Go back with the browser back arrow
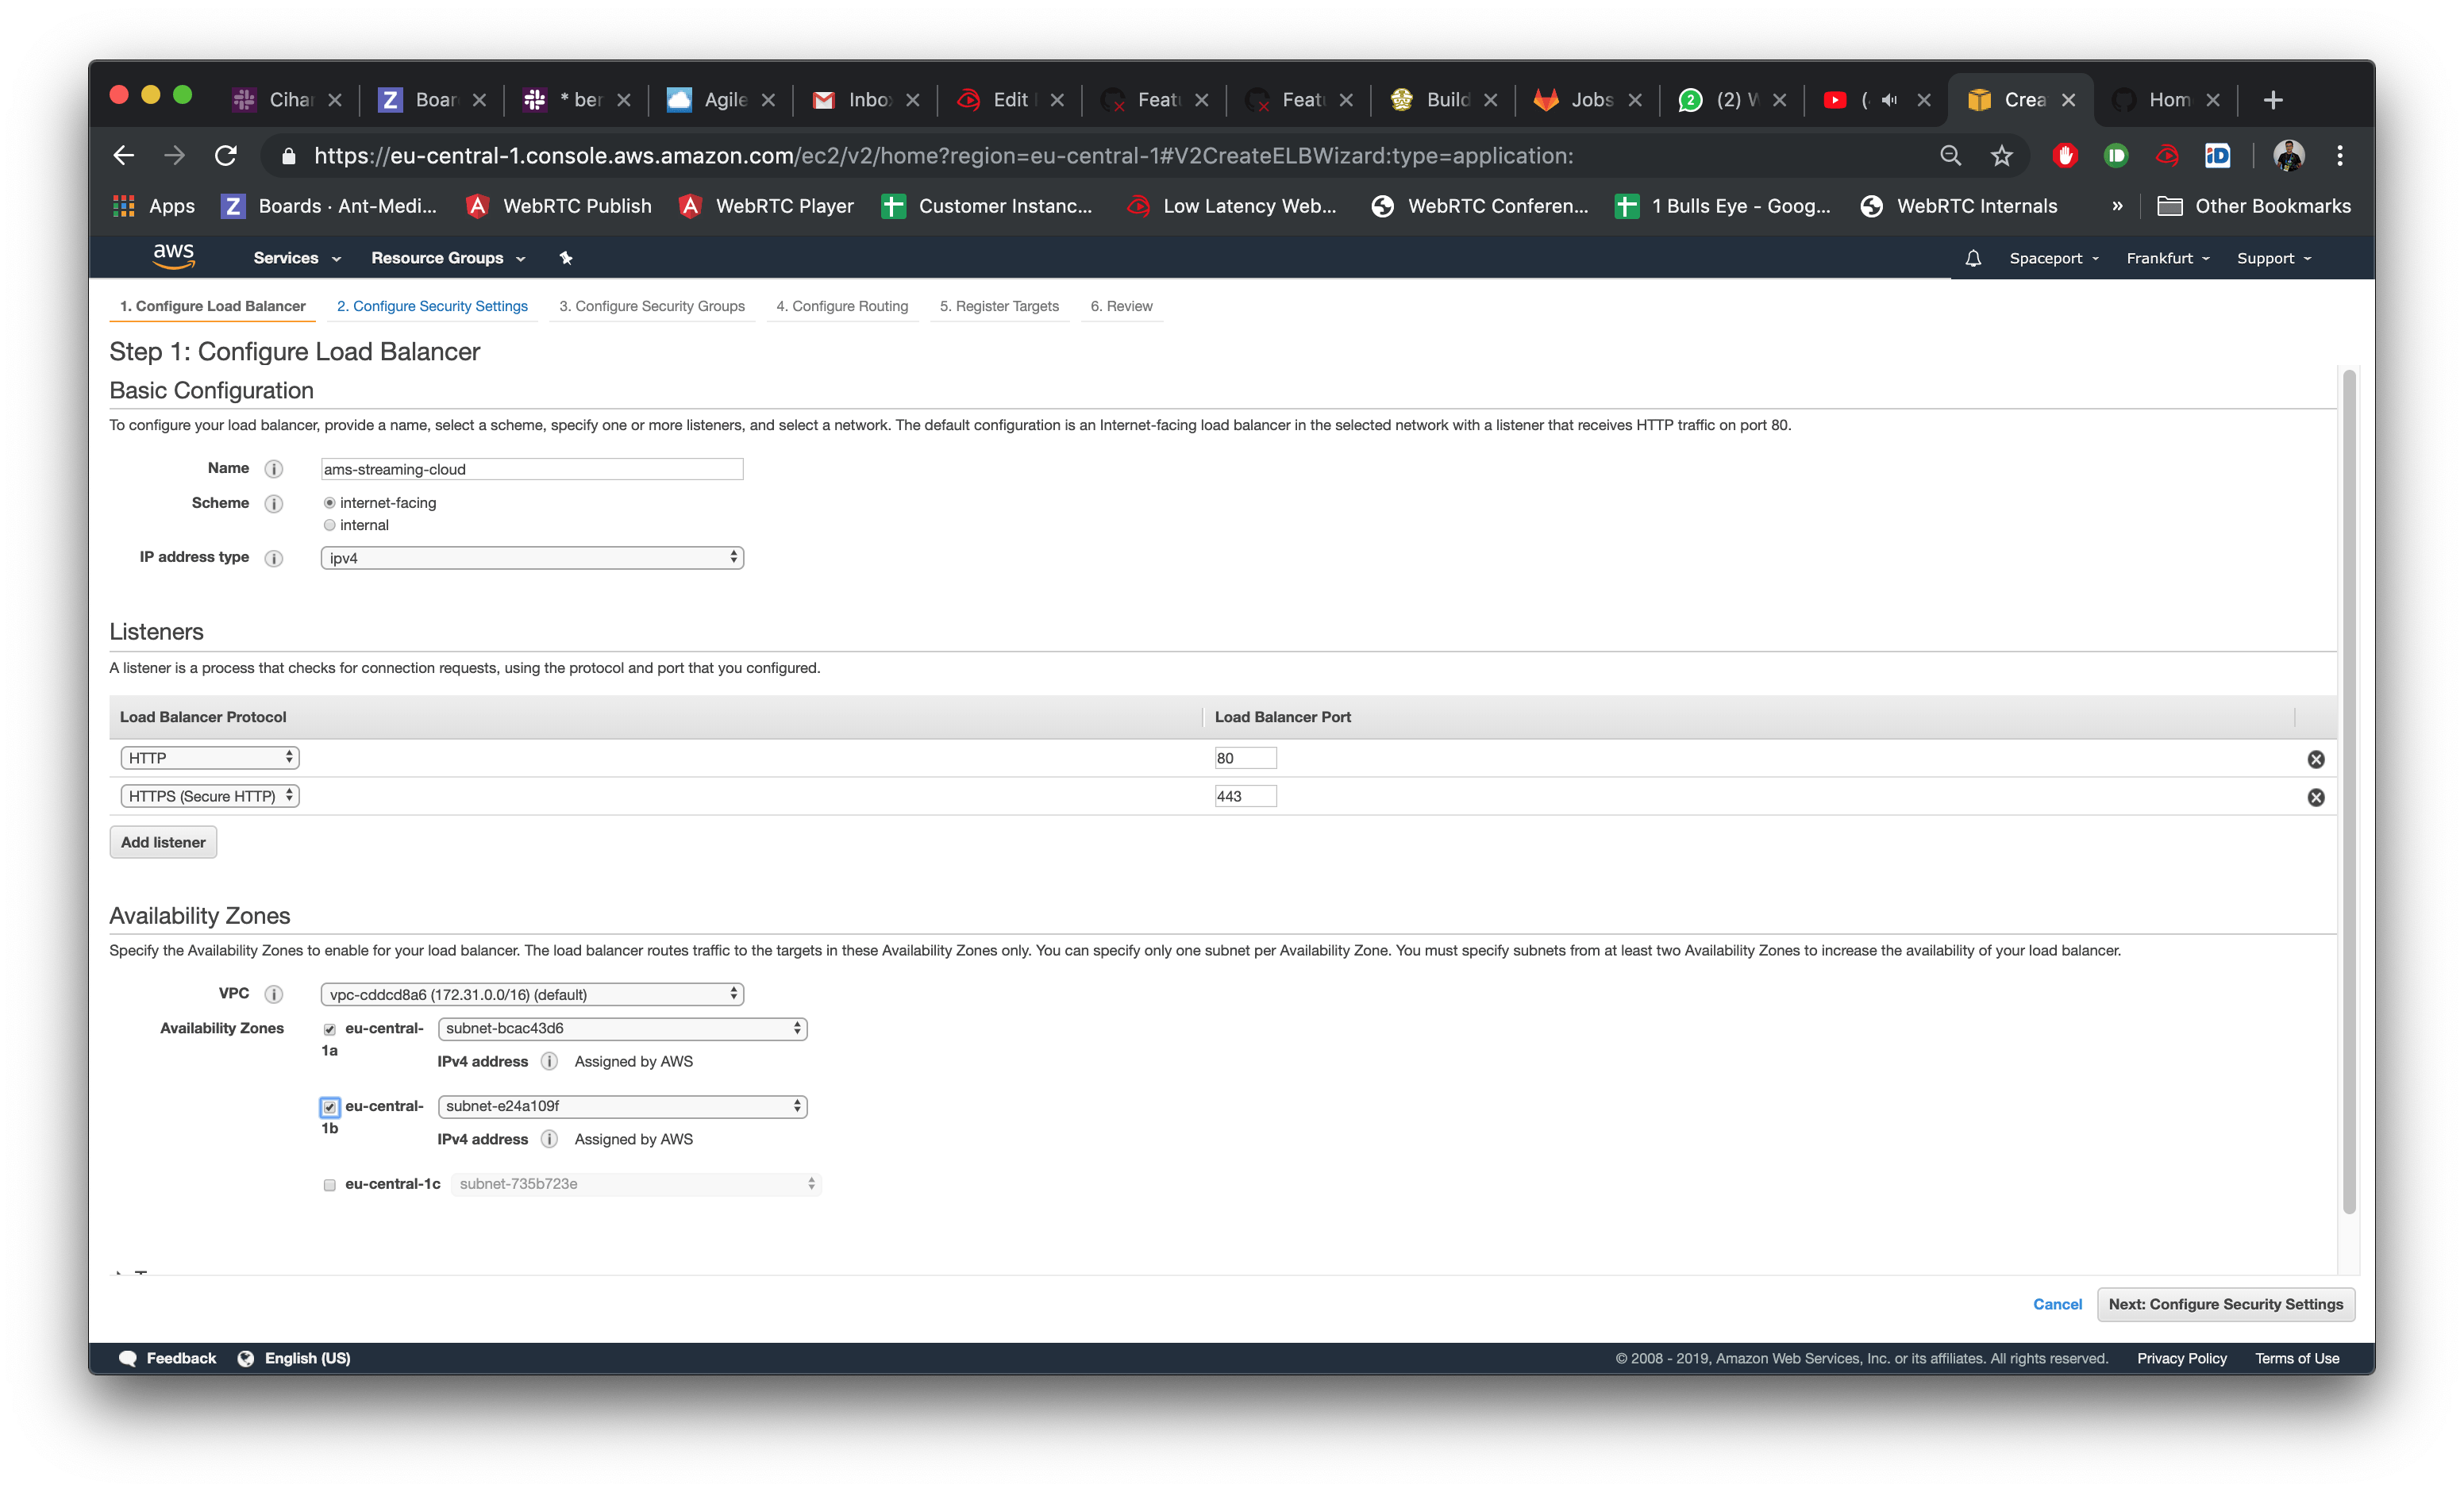Image resolution: width=2464 pixels, height=1492 pixels. coord(123,155)
